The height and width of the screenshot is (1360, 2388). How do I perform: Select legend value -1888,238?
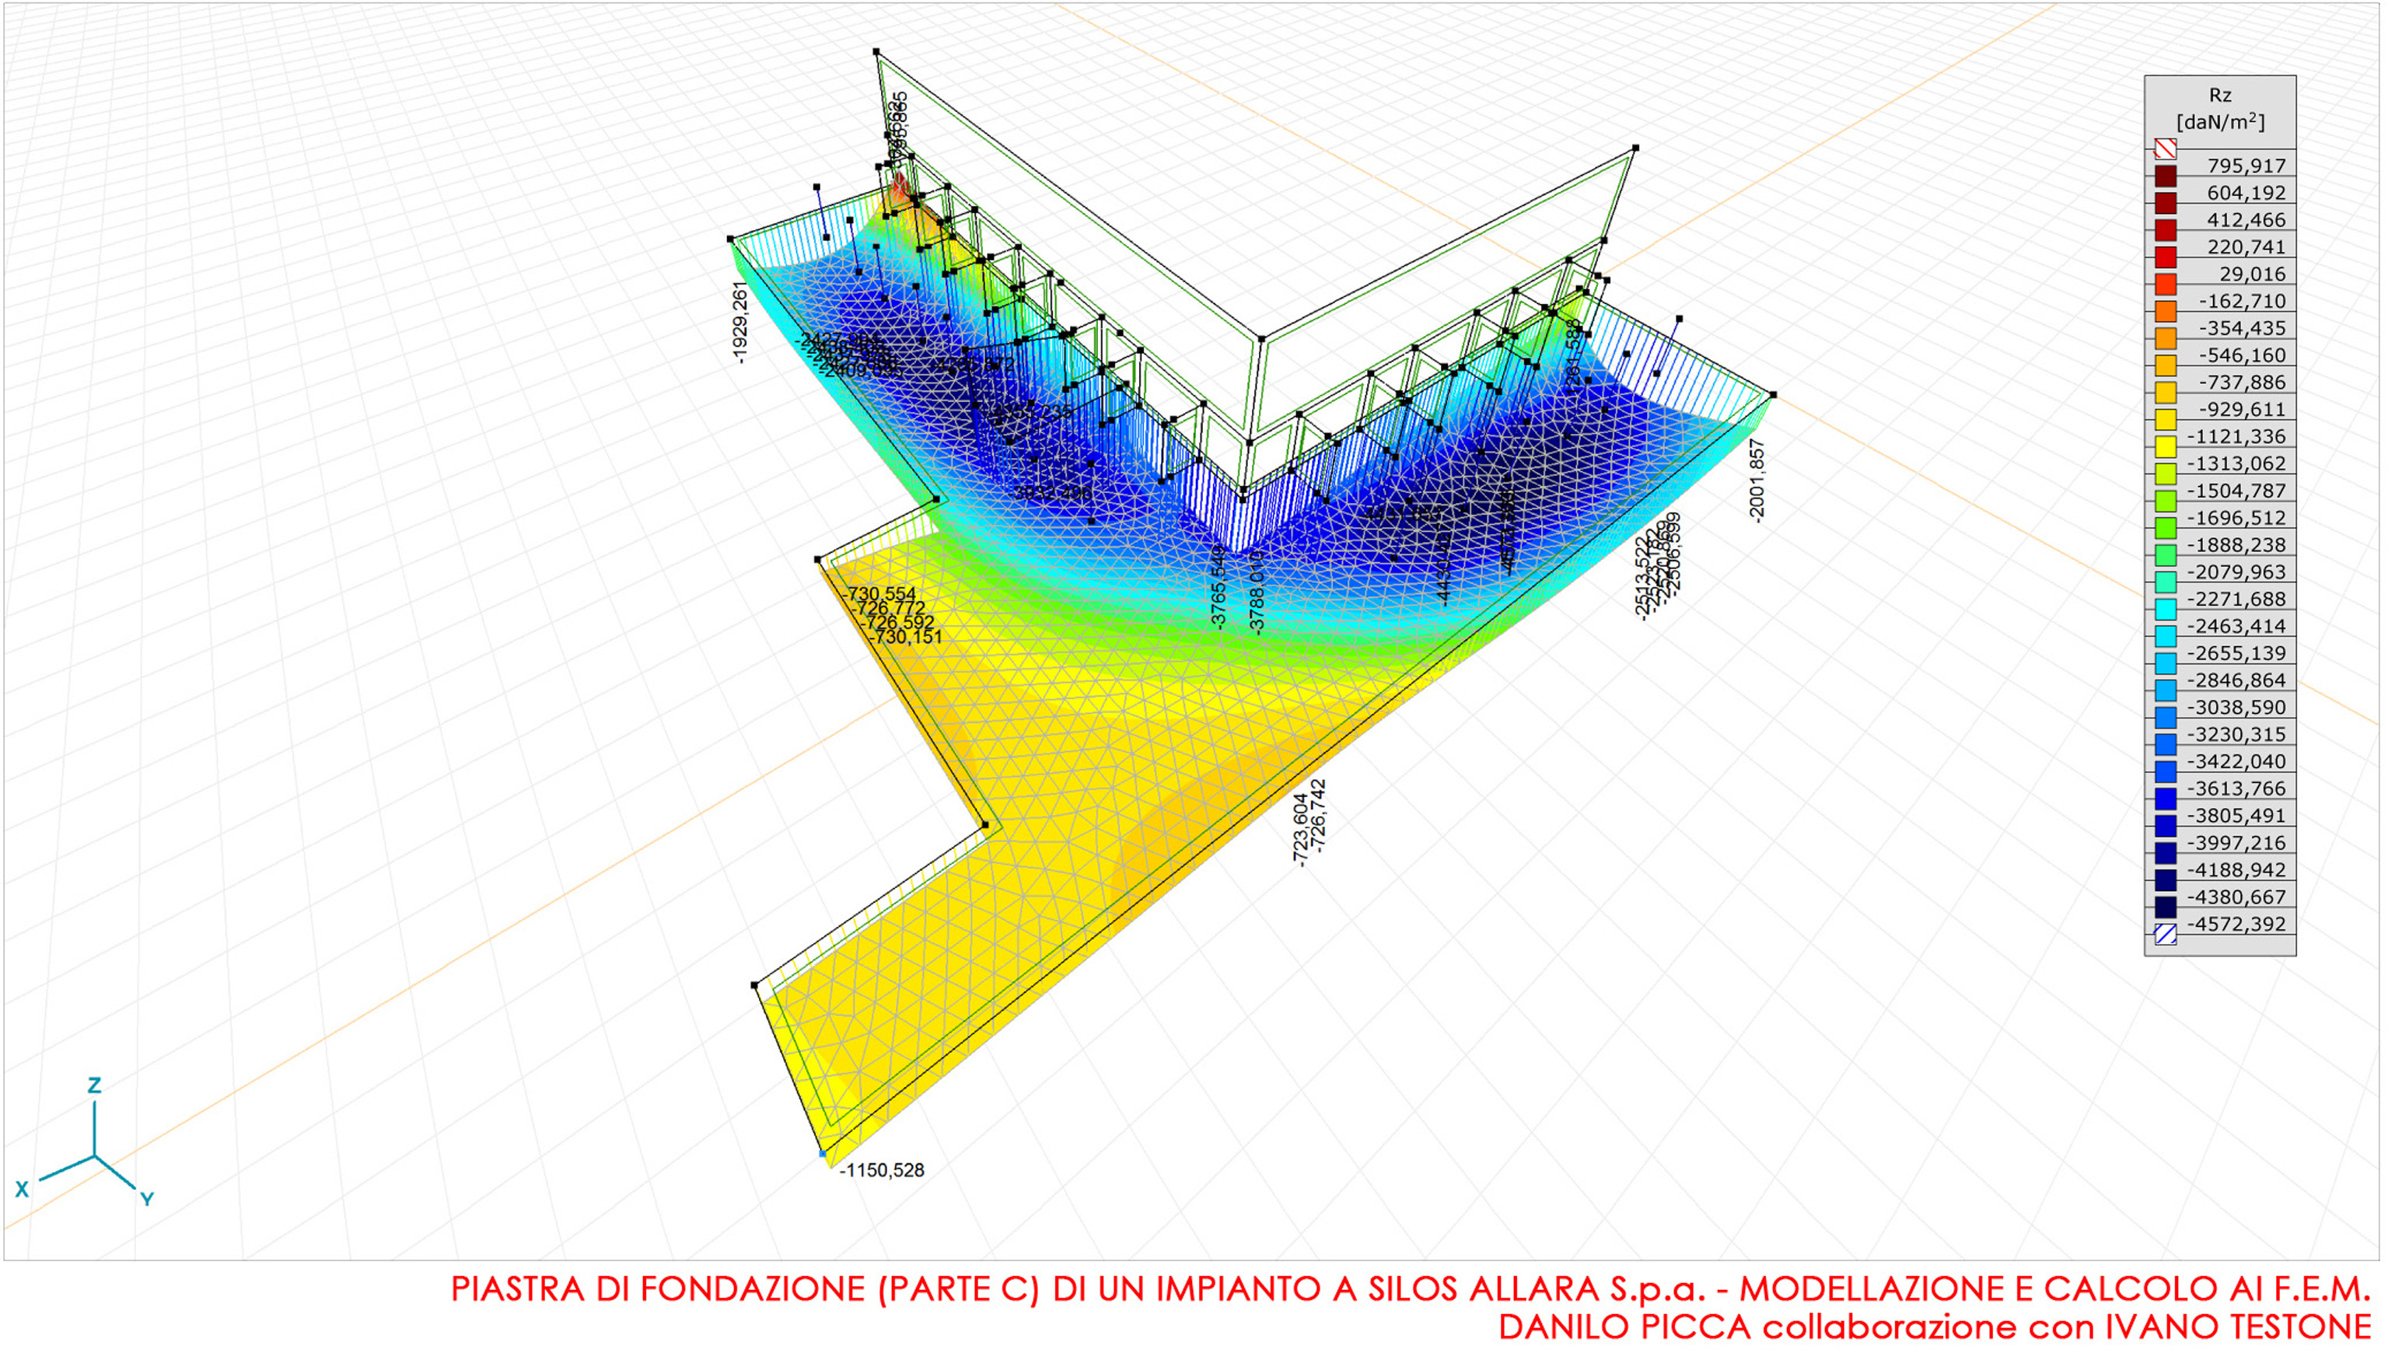tap(2236, 544)
